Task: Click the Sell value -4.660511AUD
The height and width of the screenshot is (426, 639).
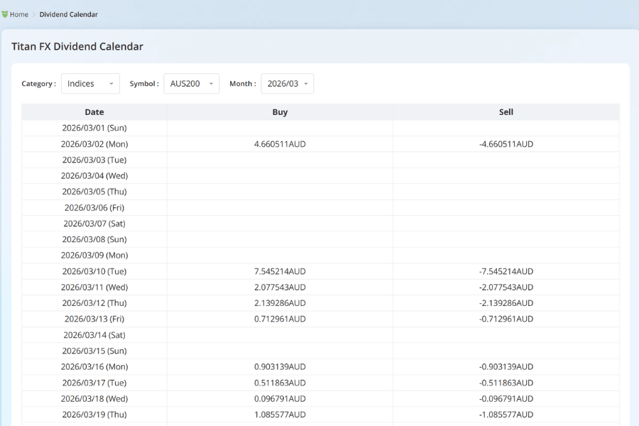Action: point(506,144)
